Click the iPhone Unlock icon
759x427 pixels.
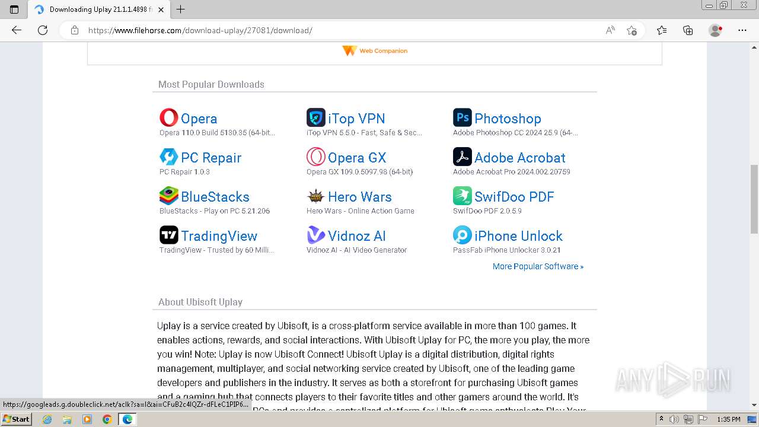point(462,235)
